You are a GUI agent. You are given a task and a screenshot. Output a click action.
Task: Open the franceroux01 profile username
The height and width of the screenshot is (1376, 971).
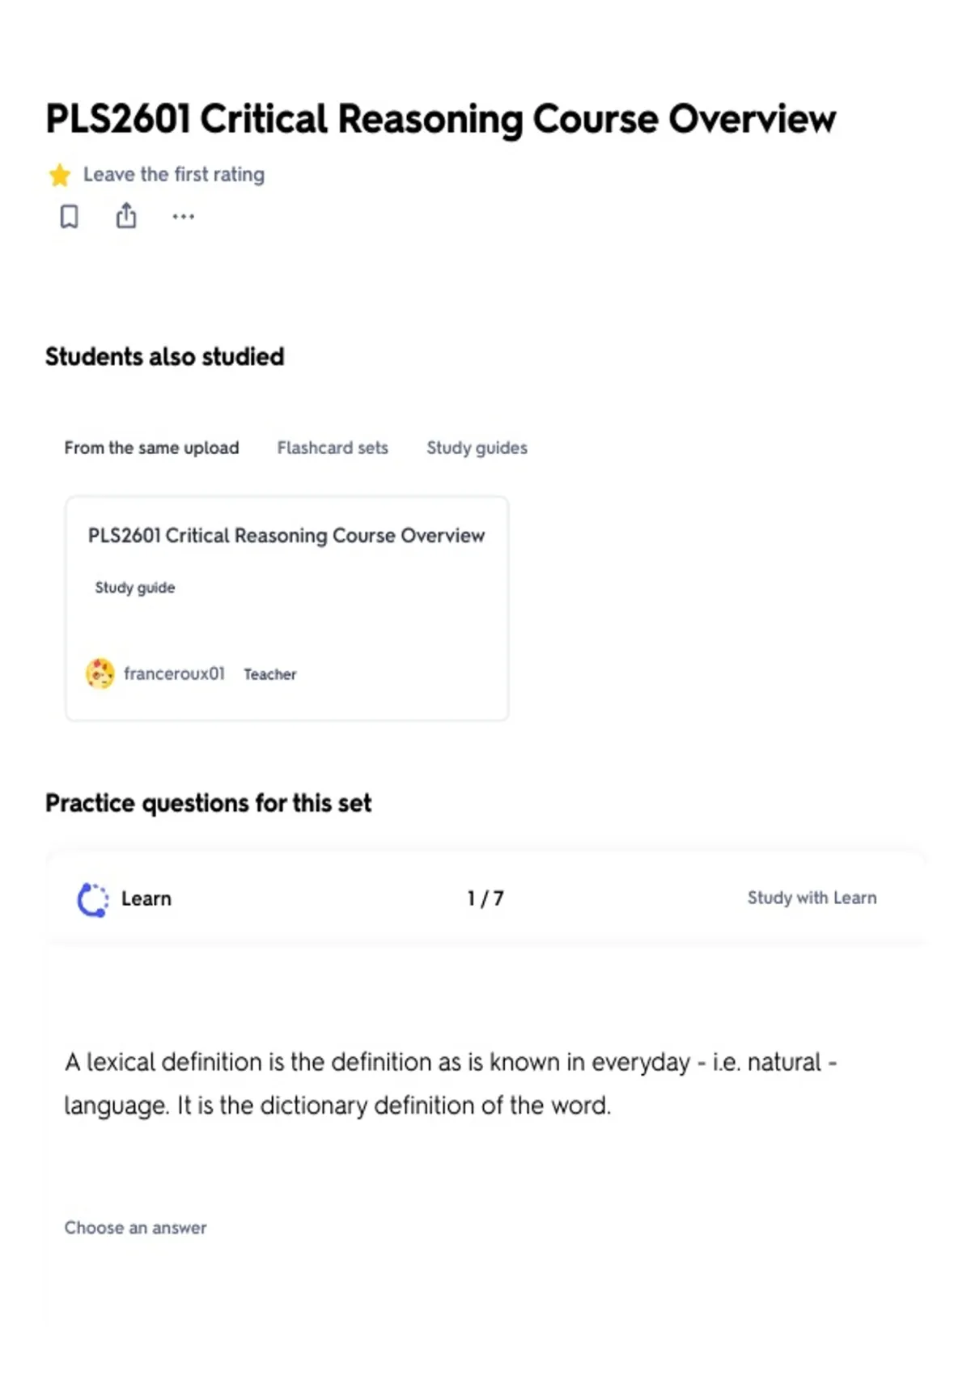click(x=174, y=673)
